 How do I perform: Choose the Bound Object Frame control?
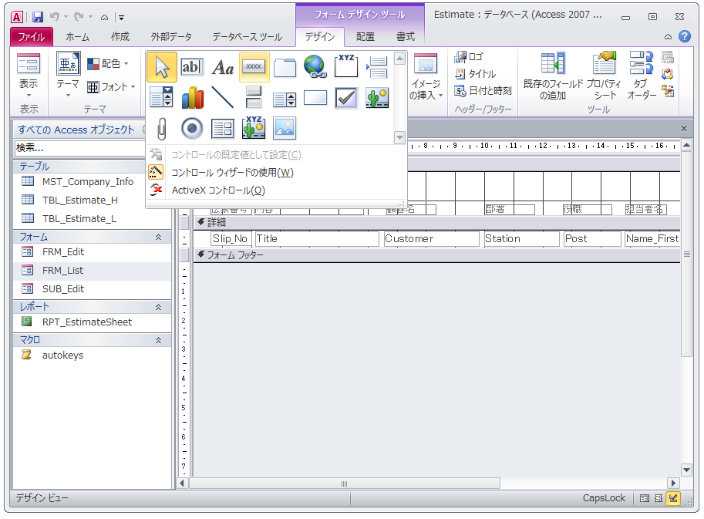coord(254,129)
